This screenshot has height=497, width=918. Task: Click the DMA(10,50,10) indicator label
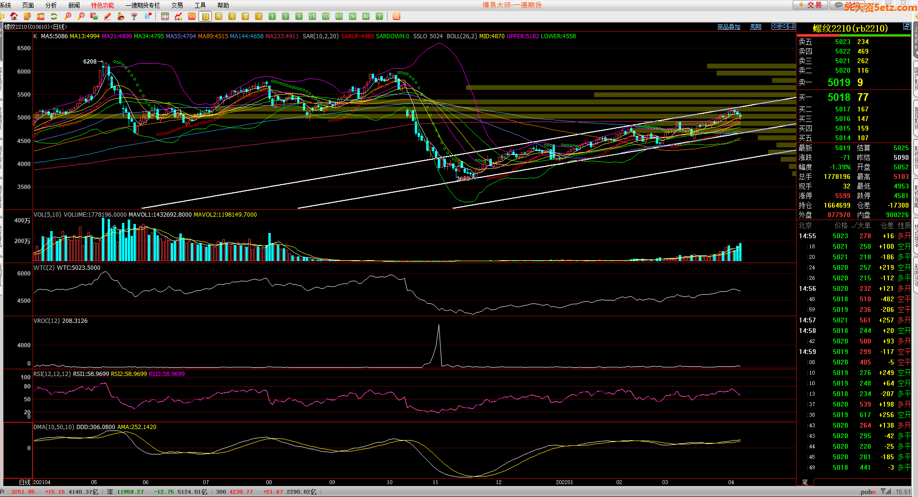[54, 427]
